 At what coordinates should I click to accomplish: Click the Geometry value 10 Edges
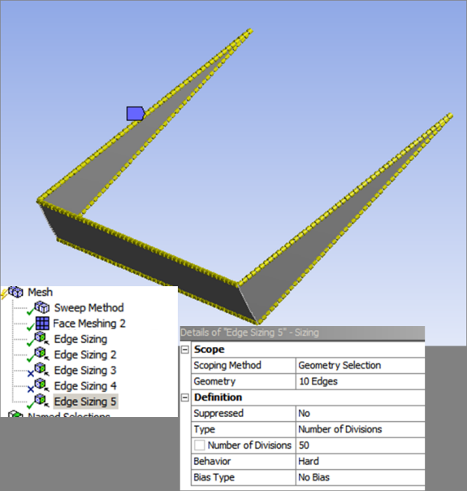click(x=360, y=381)
